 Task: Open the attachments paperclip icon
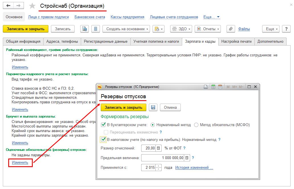tap(231, 29)
